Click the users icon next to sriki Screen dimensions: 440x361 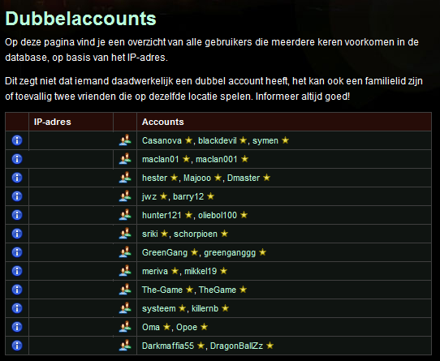[125, 234]
